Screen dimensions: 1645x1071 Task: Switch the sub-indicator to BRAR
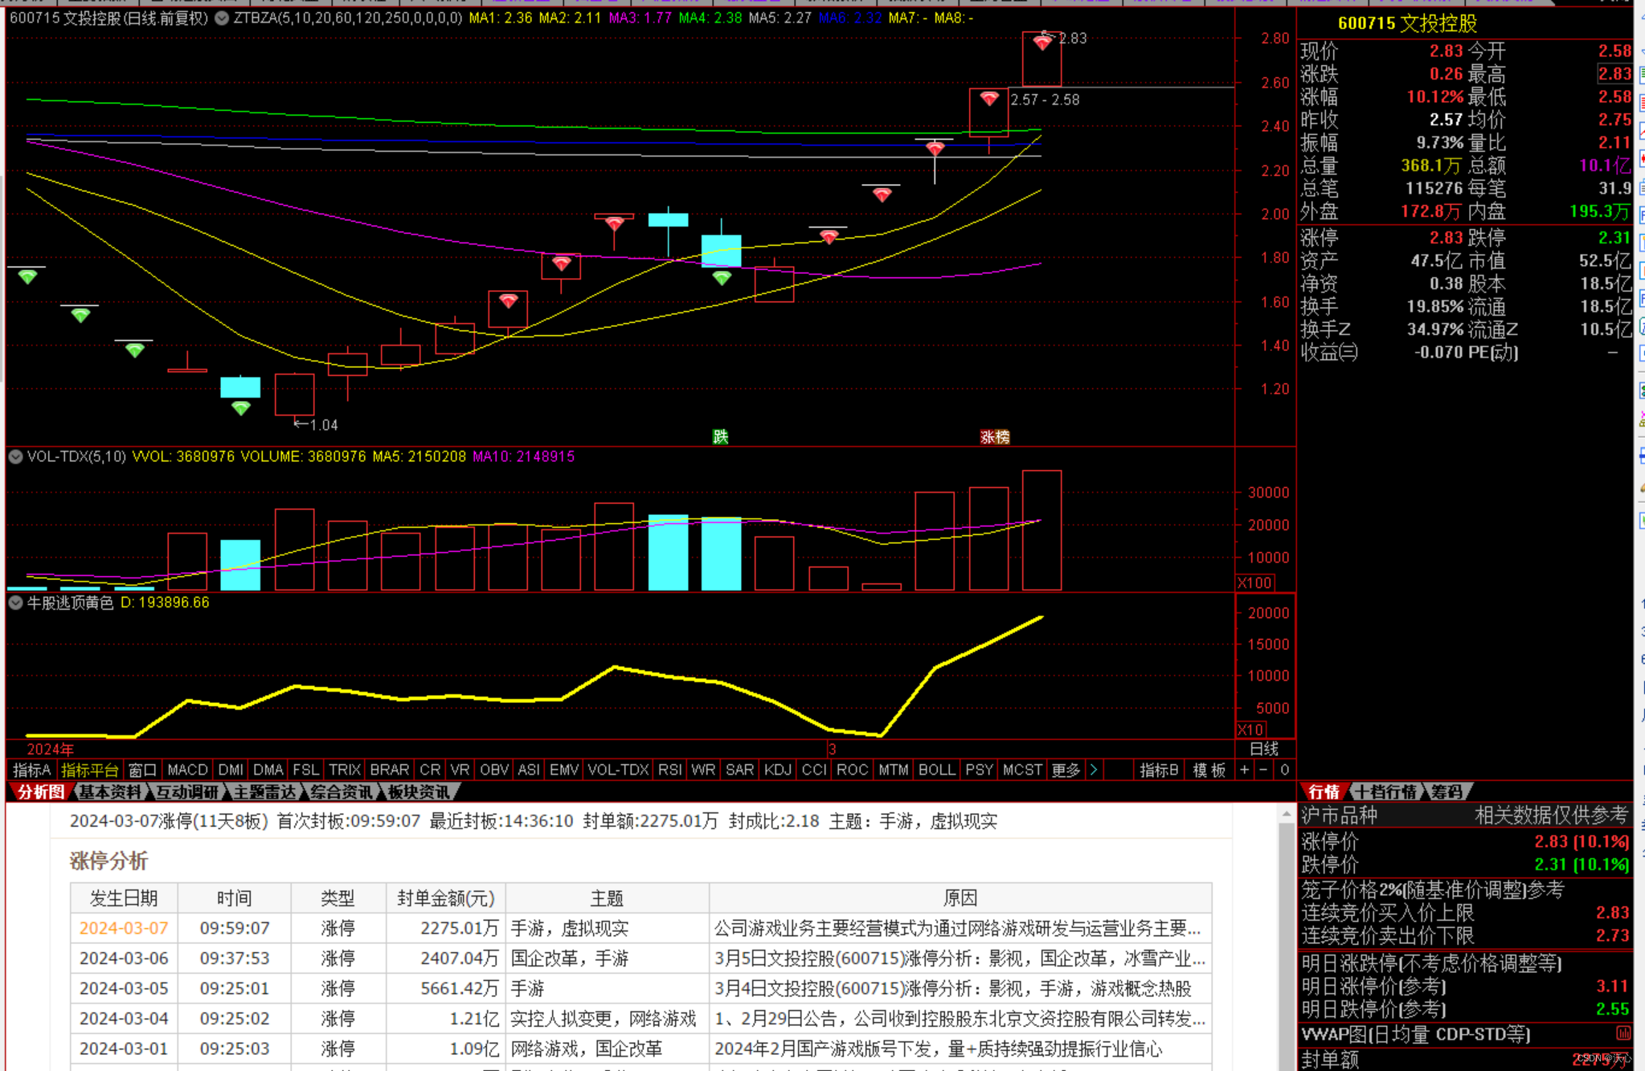(x=390, y=770)
